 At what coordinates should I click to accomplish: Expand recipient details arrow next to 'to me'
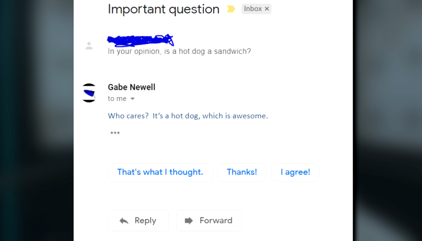(x=133, y=99)
